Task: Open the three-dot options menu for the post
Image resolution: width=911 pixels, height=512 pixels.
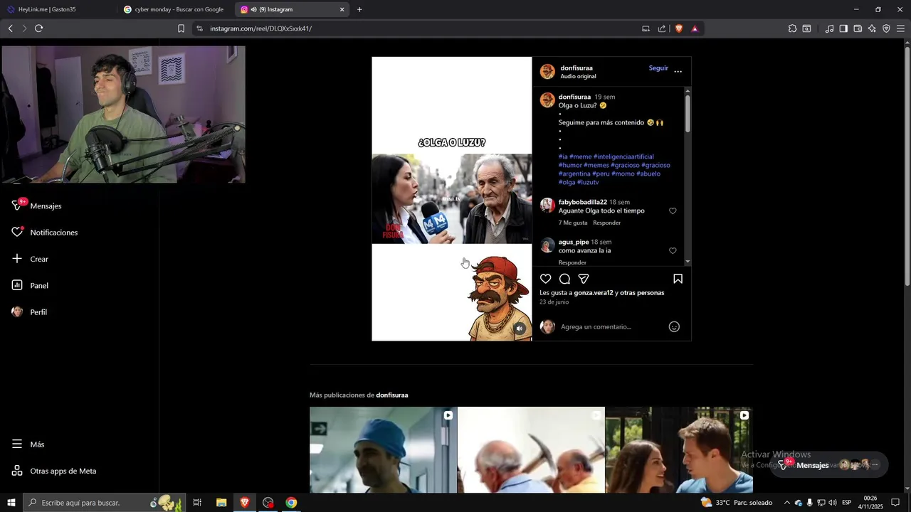Action: coord(678,72)
